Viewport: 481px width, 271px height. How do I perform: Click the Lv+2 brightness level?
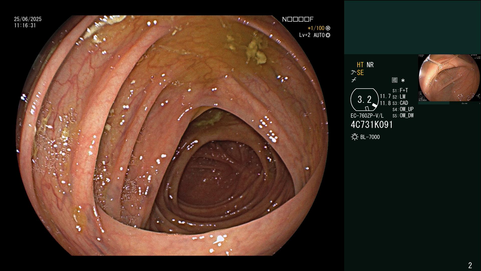[x=305, y=35]
